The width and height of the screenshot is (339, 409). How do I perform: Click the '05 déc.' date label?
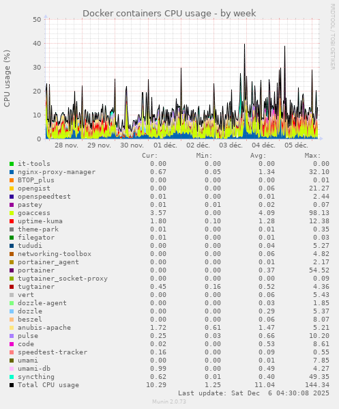(x=296, y=145)
